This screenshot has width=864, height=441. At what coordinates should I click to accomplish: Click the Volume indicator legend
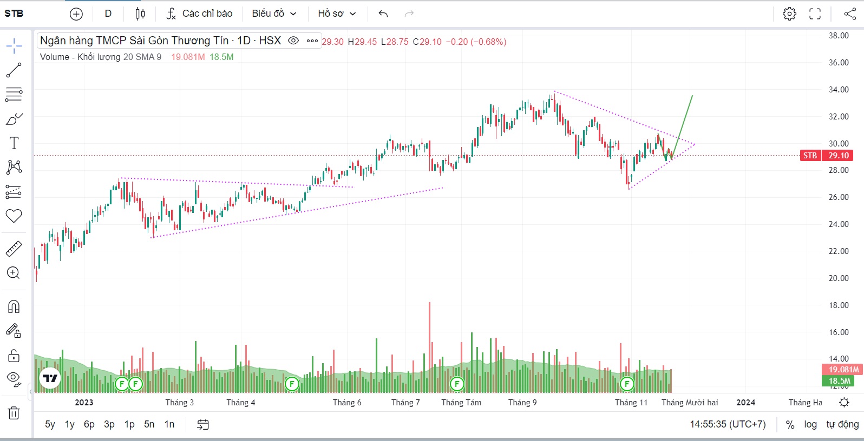point(101,57)
